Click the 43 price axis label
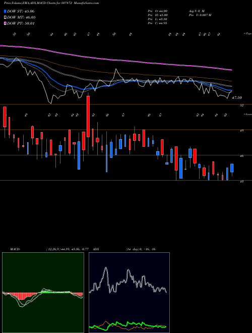The image size is (252, 333). click(241, 181)
